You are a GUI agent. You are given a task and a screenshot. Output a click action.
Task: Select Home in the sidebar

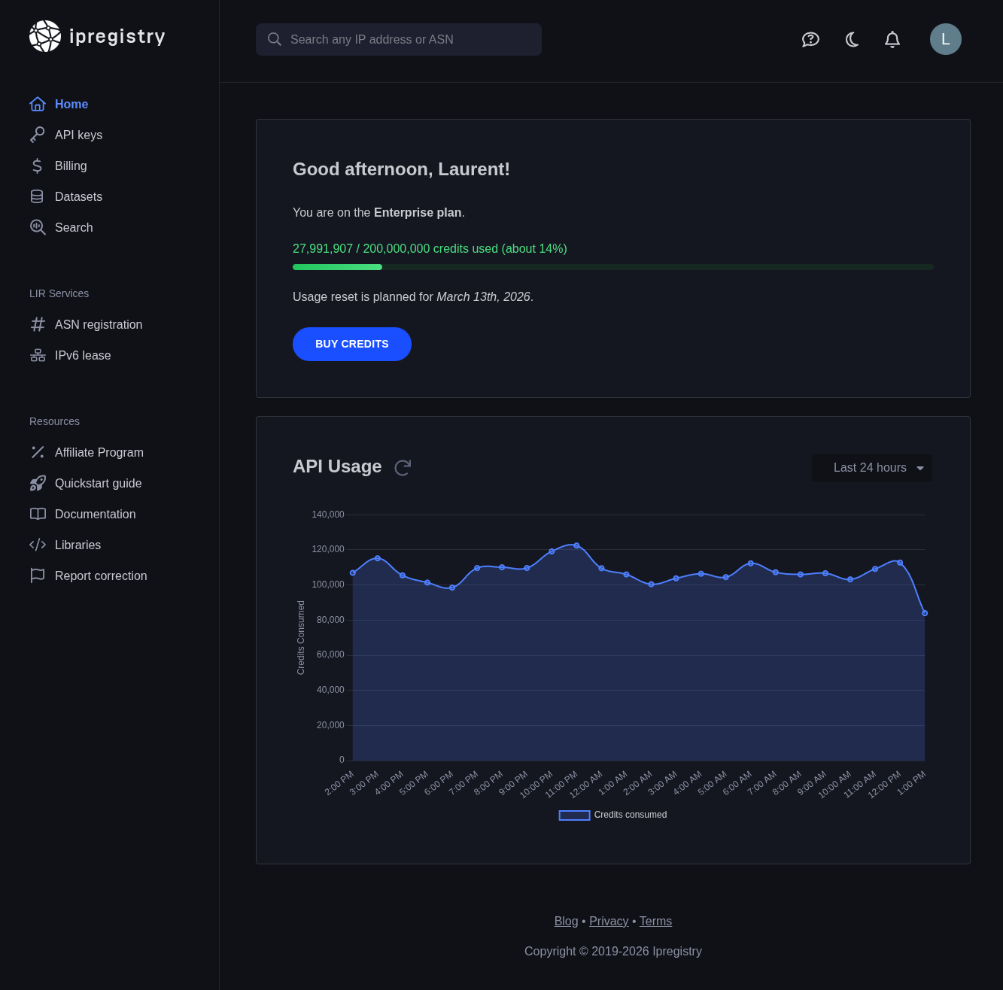(71, 104)
